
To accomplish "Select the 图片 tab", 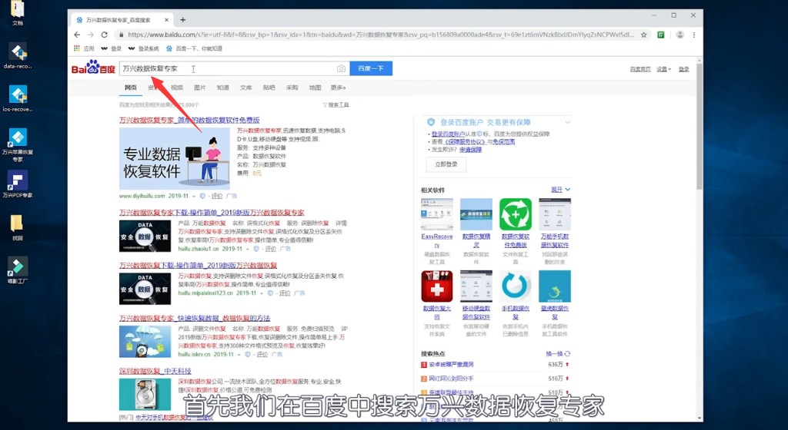I will point(200,88).
